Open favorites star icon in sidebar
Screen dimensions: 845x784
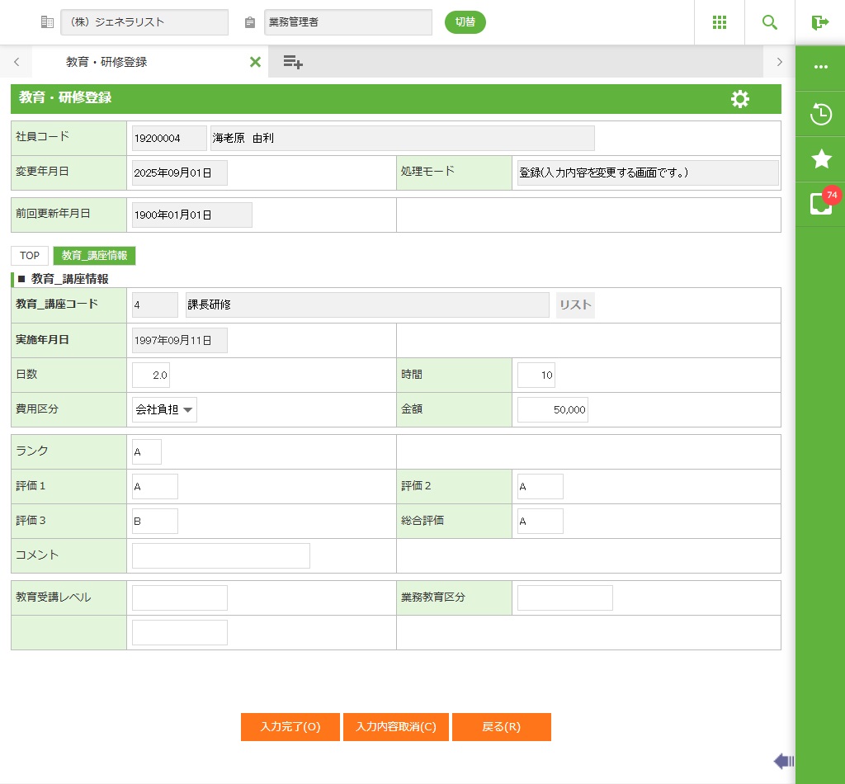coord(820,159)
